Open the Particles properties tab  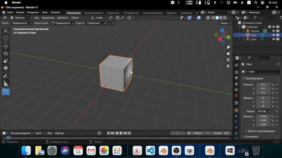click(236, 122)
